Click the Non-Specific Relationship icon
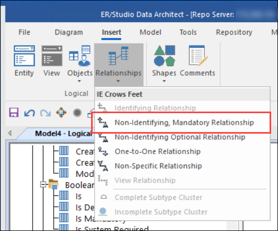The height and width of the screenshot is (231, 278). [103, 166]
